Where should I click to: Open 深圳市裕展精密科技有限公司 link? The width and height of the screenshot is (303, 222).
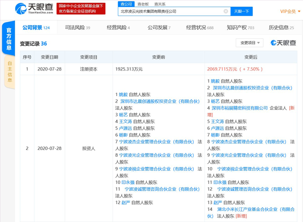coord(240,108)
